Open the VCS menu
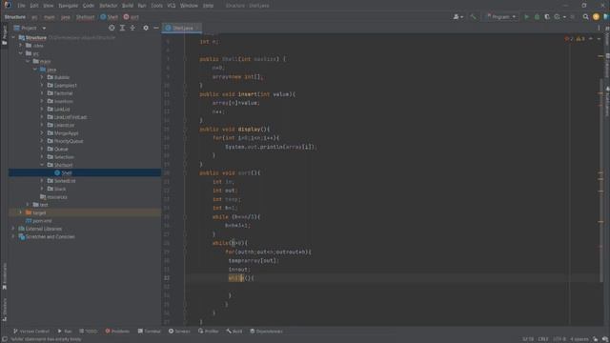The image size is (610, 343). coord(172,6)
